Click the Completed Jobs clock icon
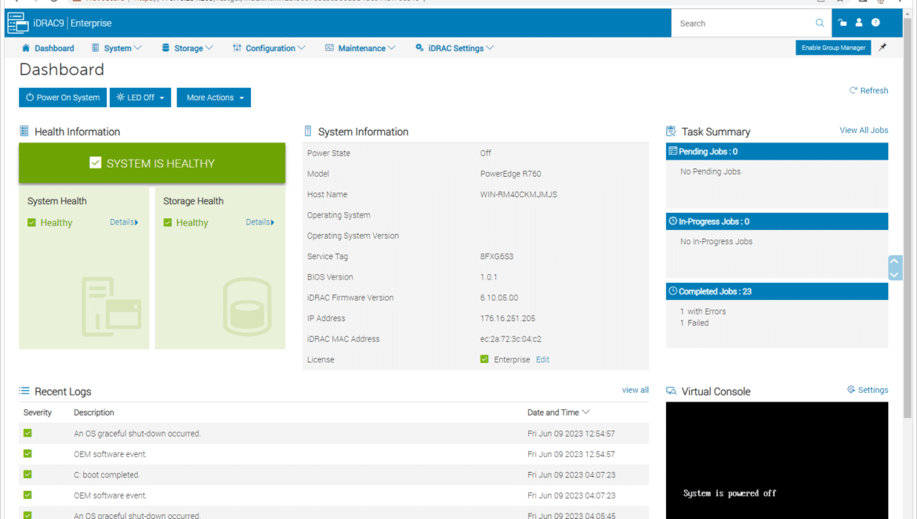Viewport: 917px width, 519px height. coord(673,290)
